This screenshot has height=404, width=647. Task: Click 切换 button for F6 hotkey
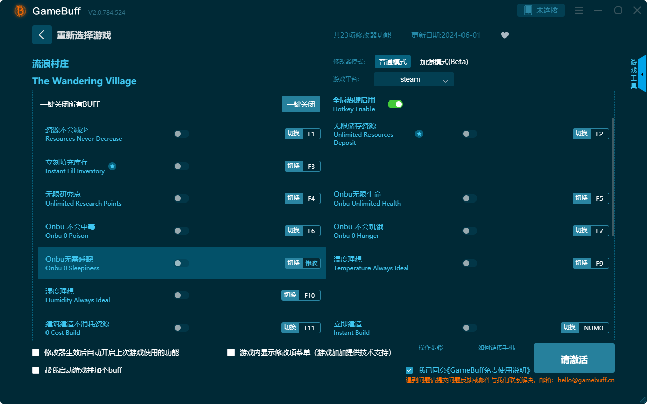coord(294,231)
